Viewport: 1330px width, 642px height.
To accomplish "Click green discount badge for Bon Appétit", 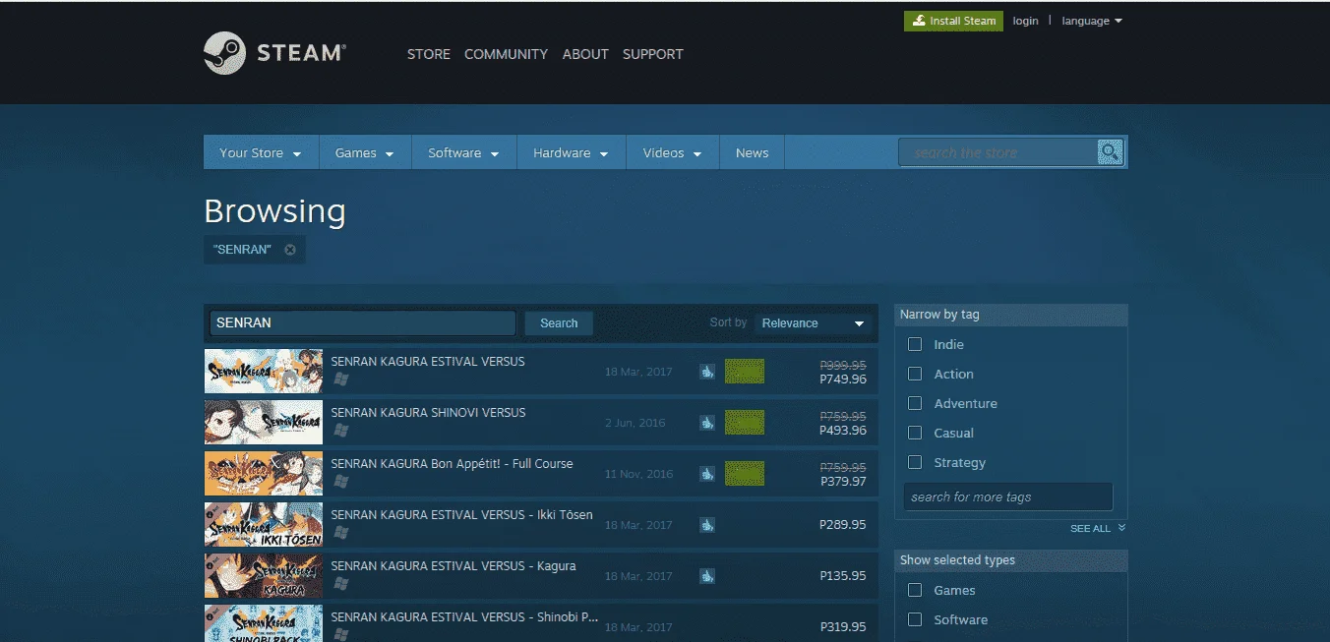I will pyautogui.click(x=745, y=474).
